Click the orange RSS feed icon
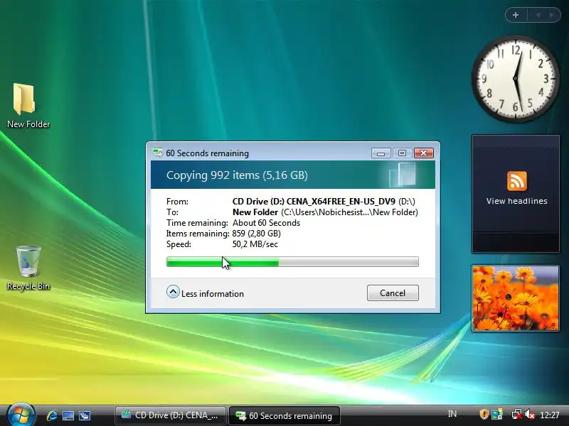Screen dimensions: 569x426 pos(517,181)
